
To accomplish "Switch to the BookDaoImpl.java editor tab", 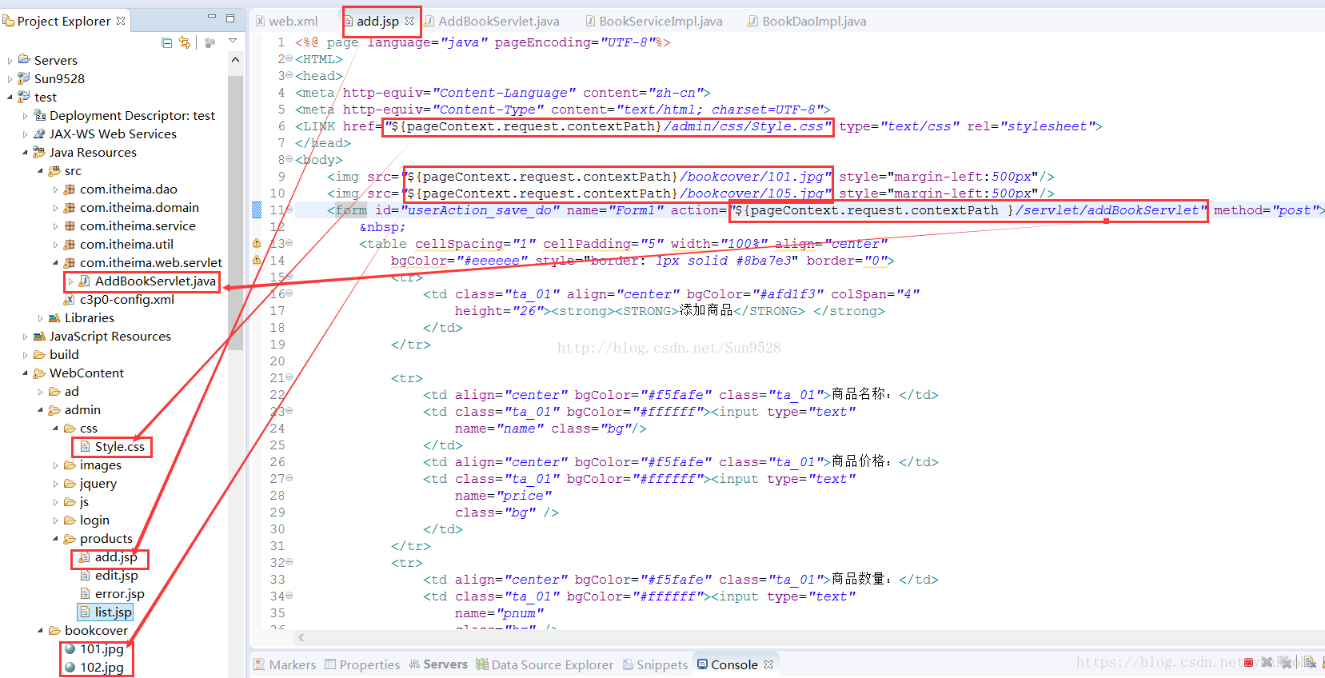I will (807, 21).
